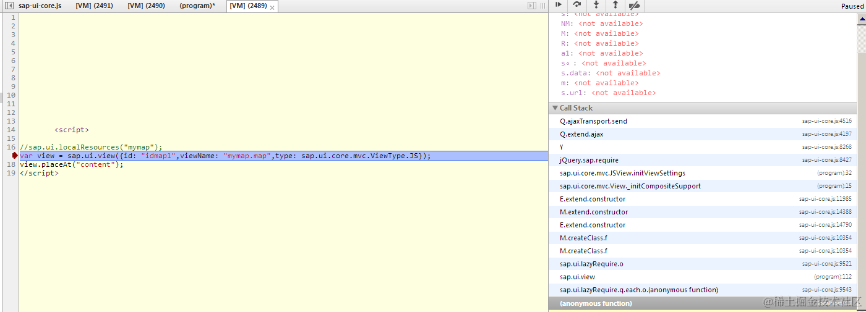Select the sap.ui.lazyRequire.q.each.o stack frame
This screenshot has height=312, width=866.
click(703, 290)
